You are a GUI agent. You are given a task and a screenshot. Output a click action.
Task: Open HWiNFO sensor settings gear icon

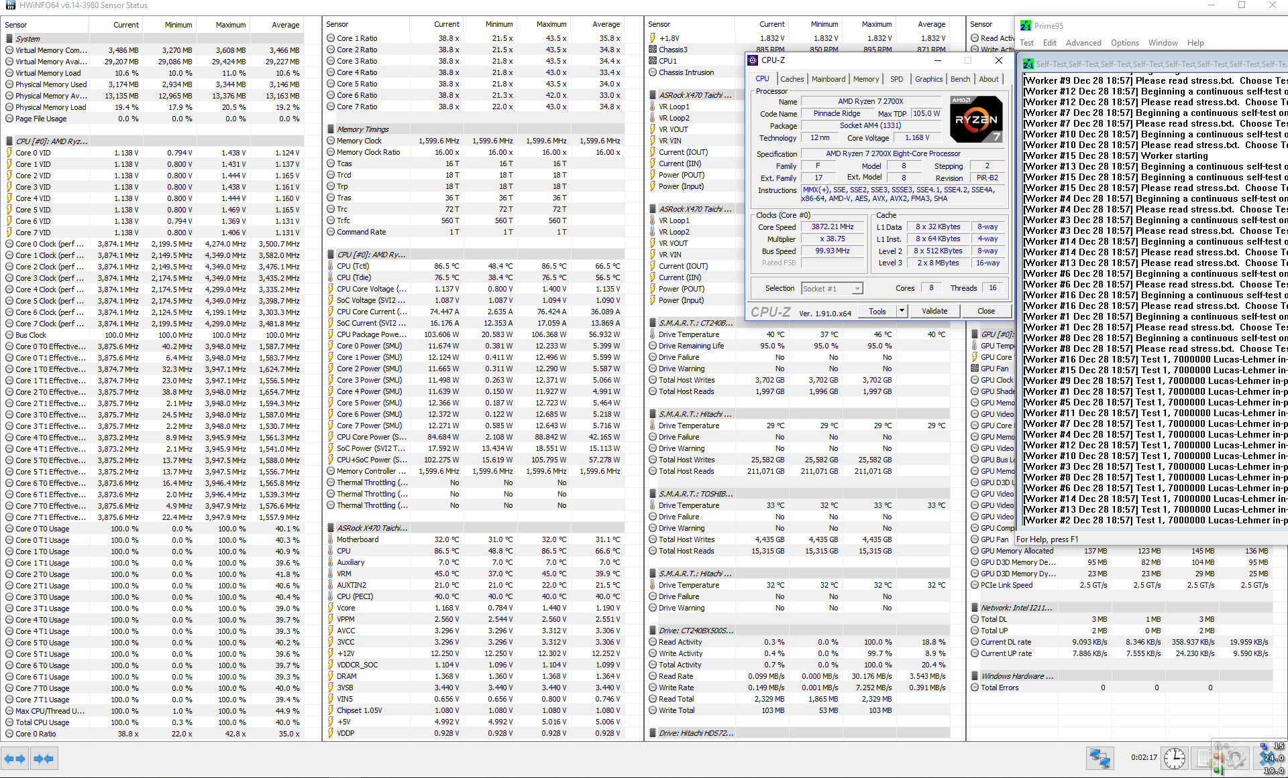(1236, 759)
